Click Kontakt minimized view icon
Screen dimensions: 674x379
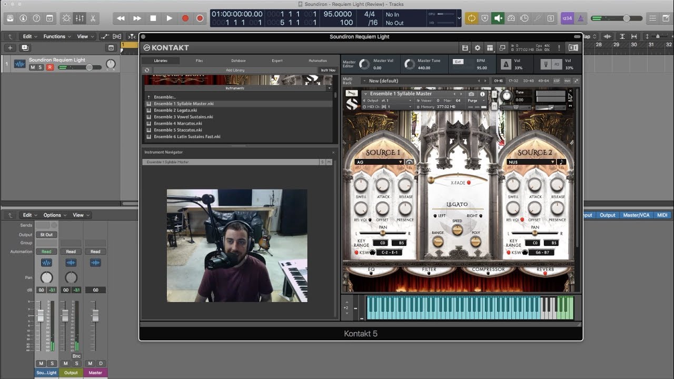click(503, 48)
